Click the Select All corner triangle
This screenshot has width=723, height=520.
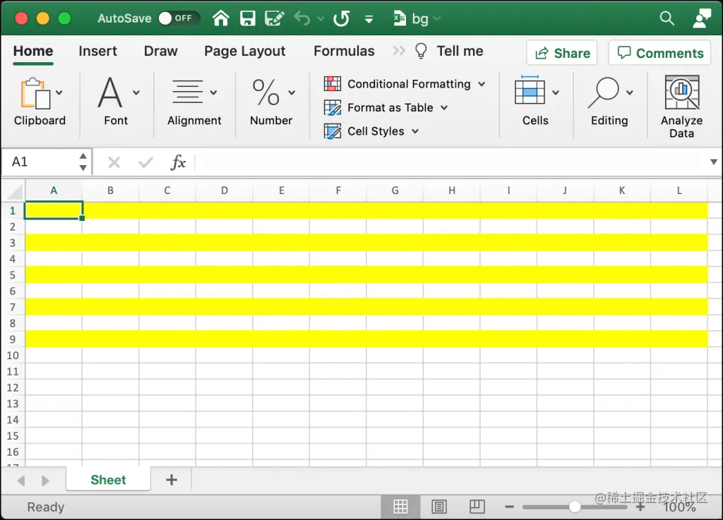[16, 191]
